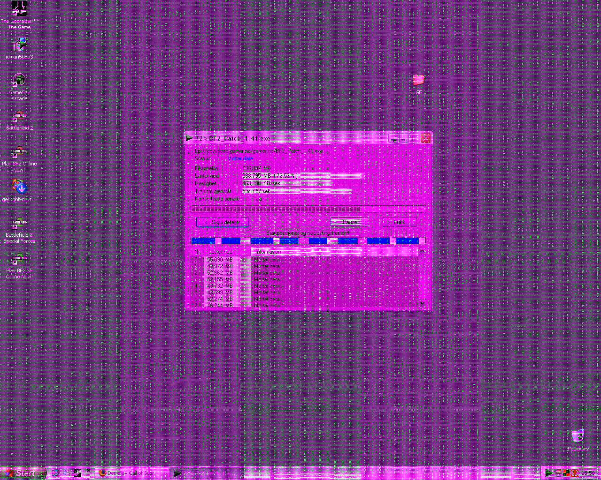Click the red crossed-circle icon in the system tray
The image size is (601, 480).
click(574, 473)
